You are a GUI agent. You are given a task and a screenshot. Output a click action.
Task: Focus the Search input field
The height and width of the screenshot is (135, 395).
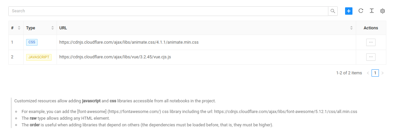(168, 11)
